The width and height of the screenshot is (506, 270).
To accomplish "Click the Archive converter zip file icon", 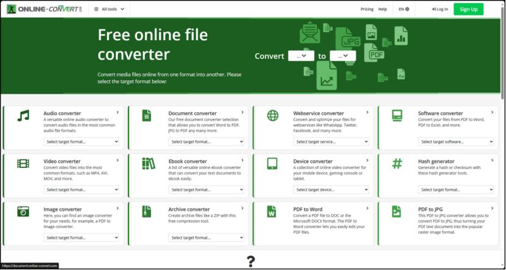I will [x=147, y=211].
